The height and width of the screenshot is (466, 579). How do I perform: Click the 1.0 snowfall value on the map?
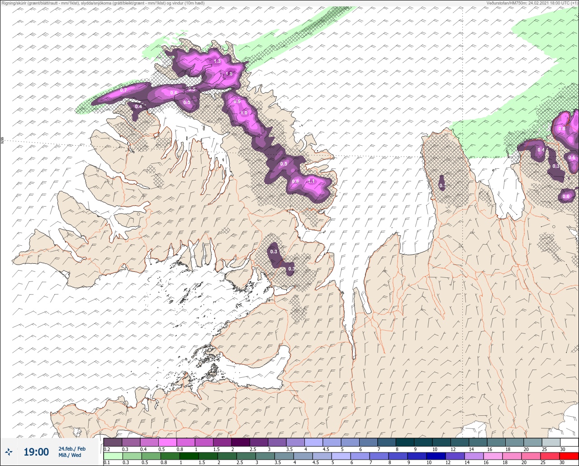tap(244, 113)
